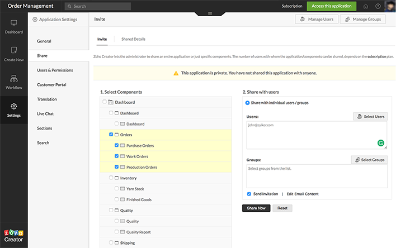The width and height of the screenshot is (396, 248).
Task: Focus the Users email text area
Action: click(x=317, y=135)
